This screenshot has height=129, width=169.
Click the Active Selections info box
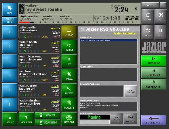pyautogui.click(x=109, y=106)
